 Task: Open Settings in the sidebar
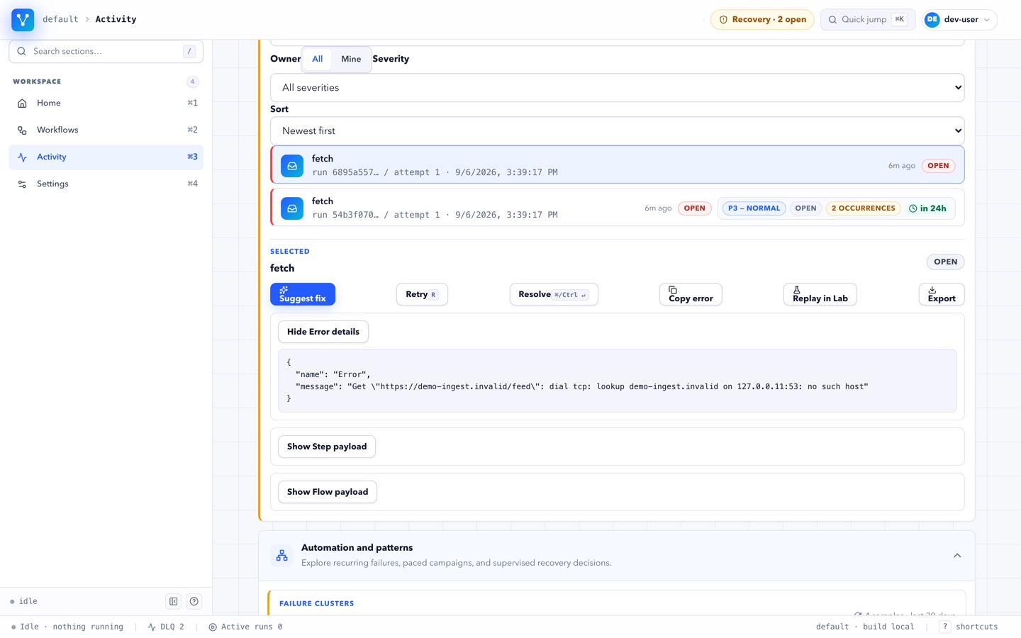106,184
